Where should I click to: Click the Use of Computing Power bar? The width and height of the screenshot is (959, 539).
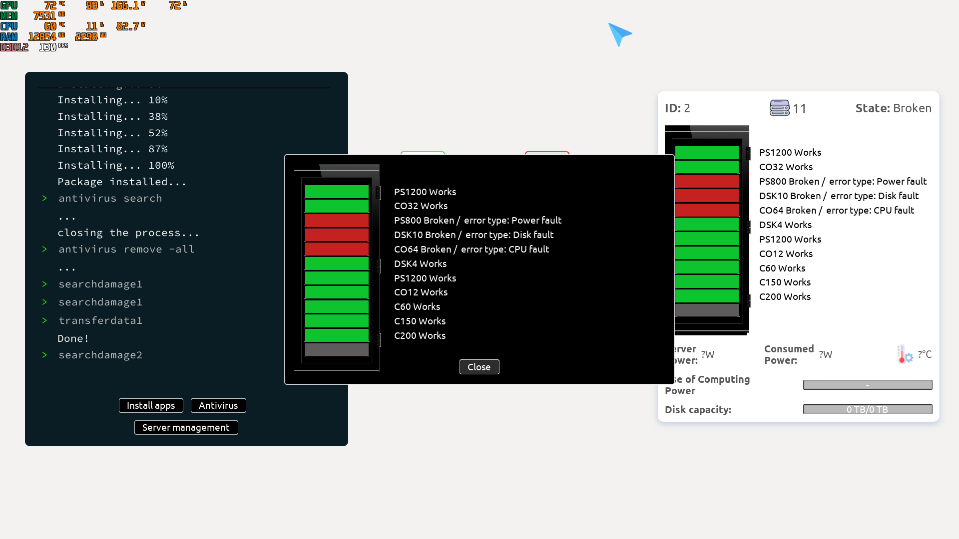(867, 385)
